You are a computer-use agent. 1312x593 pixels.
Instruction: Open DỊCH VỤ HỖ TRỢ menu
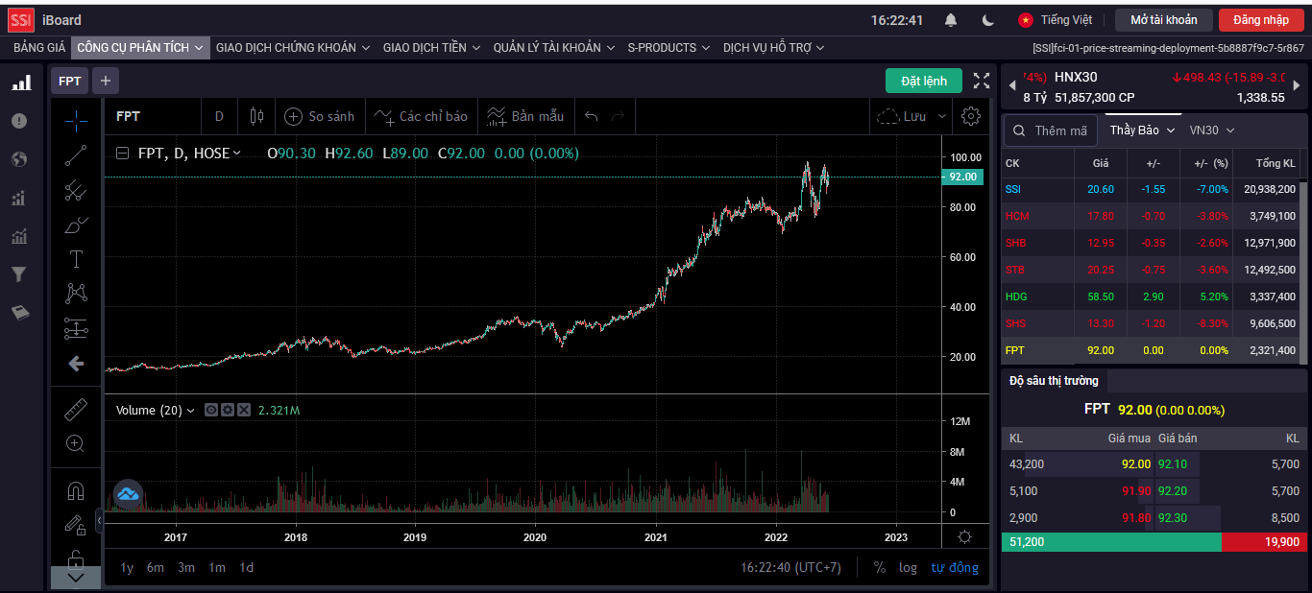pos(774,47)
